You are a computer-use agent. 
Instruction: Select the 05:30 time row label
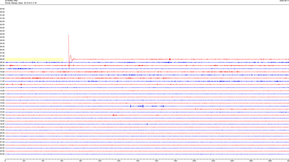[x=2, y=43]
